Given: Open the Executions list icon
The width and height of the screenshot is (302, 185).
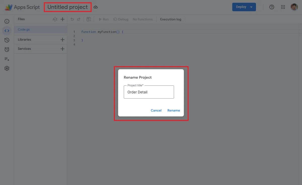Looking at the screenshot, I should coord(7,59).
